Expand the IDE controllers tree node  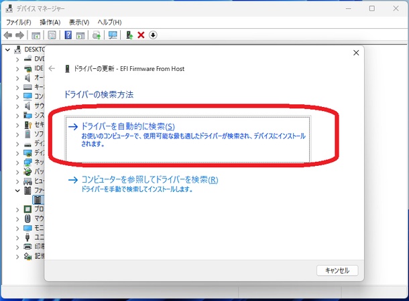17,69
